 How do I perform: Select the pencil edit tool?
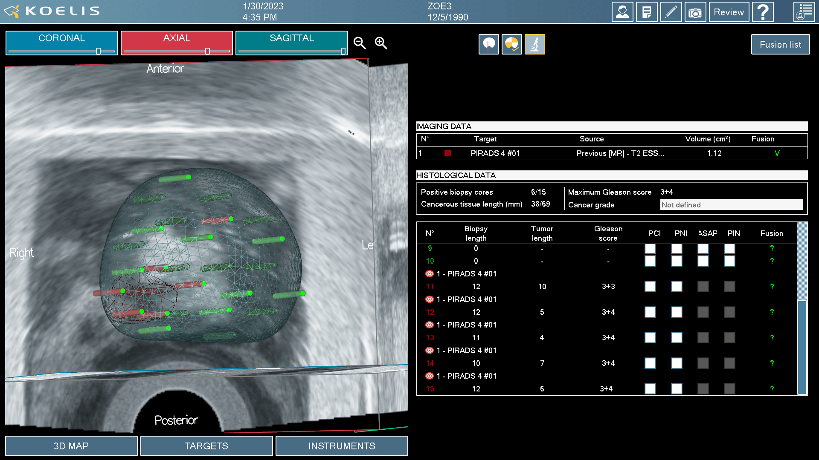pyautogui.click(x=671, y=12)
